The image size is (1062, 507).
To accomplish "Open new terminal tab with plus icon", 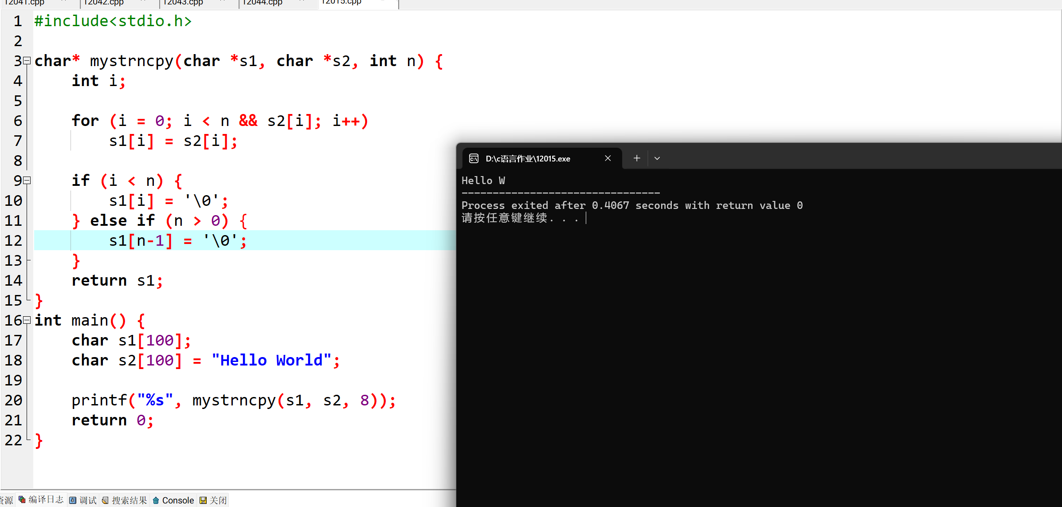I will pyautogui.click(x=636, y=158).
